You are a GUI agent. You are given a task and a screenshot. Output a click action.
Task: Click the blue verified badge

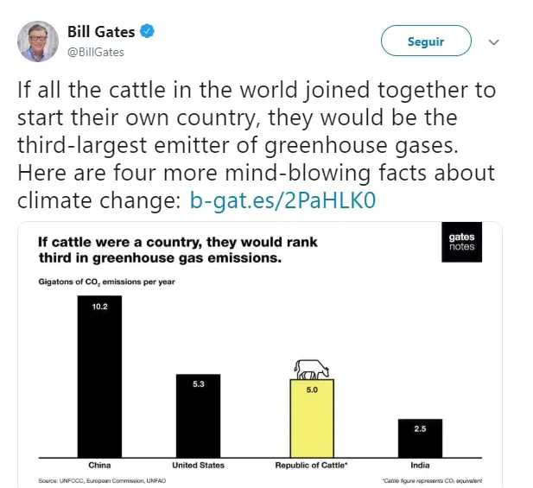click(149, 32)
